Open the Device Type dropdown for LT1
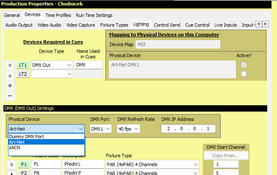Screen dimensions: 277x175 tap(69, 65)
